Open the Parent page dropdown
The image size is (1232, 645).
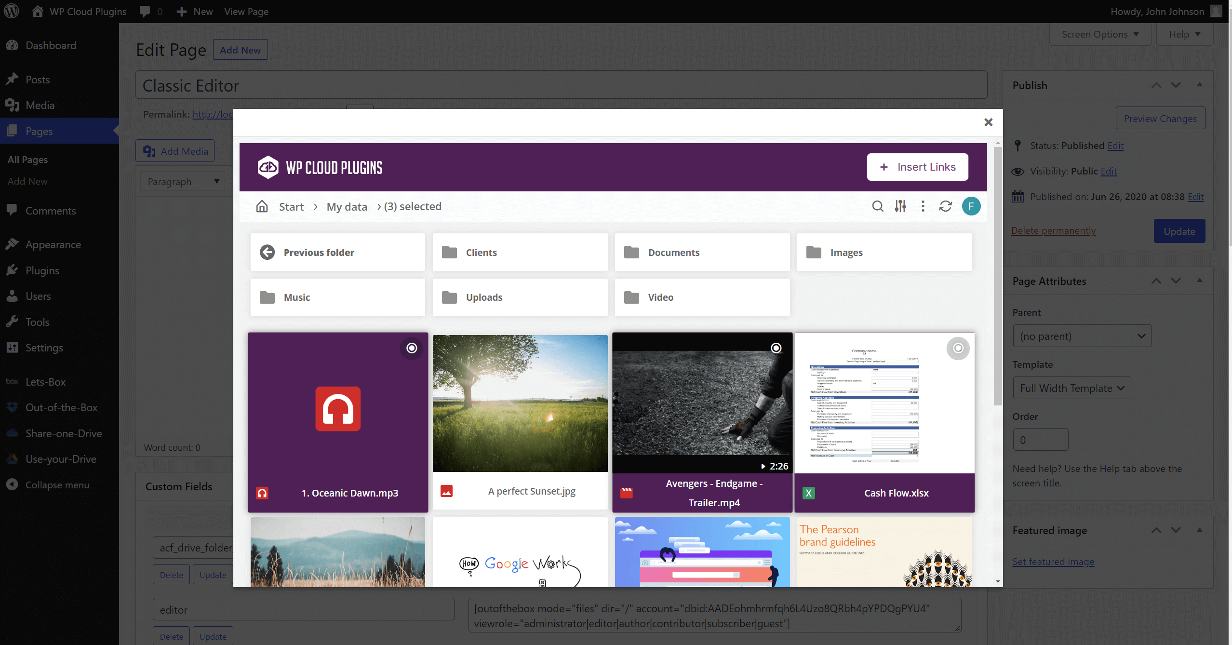coord(1082,336)
